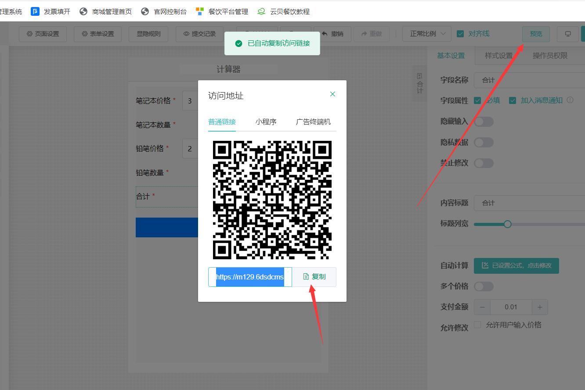The image size is (585, 390).
Task: View 提交记录 records
Action: click(x=200, y=34)
